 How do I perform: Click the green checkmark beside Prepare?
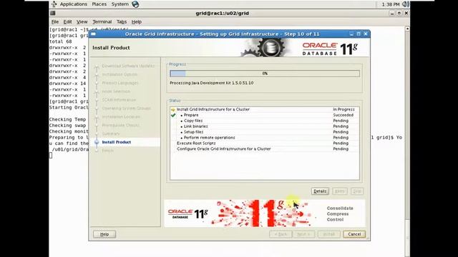tap(173, 115)
